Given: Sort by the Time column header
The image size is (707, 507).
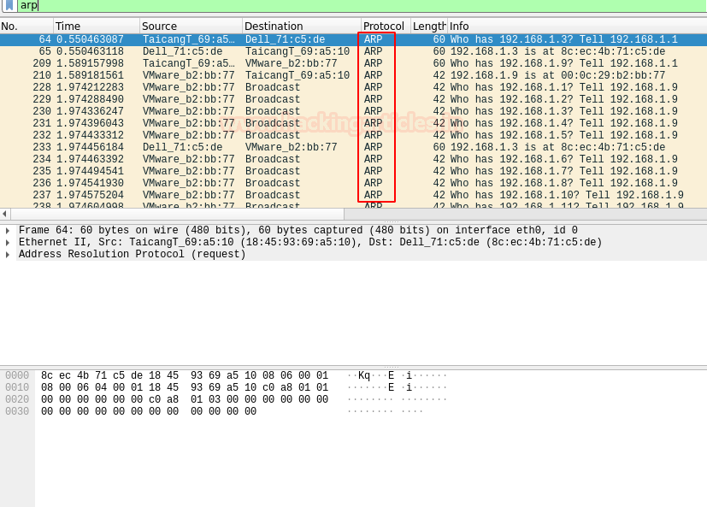Looking at the screenshot, I should coord(97,27).
